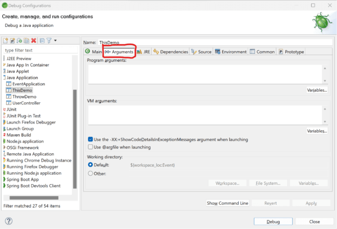Click the New launch configuration icon
The height and width of the screenshot is (229, 337).
coord(6,41)
